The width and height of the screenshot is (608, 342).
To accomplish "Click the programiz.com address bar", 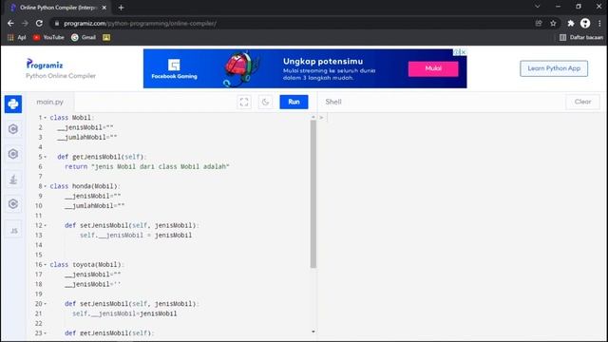I will [294, 23].
